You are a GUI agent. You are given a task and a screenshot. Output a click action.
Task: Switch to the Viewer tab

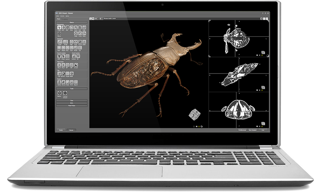point(71,130)
